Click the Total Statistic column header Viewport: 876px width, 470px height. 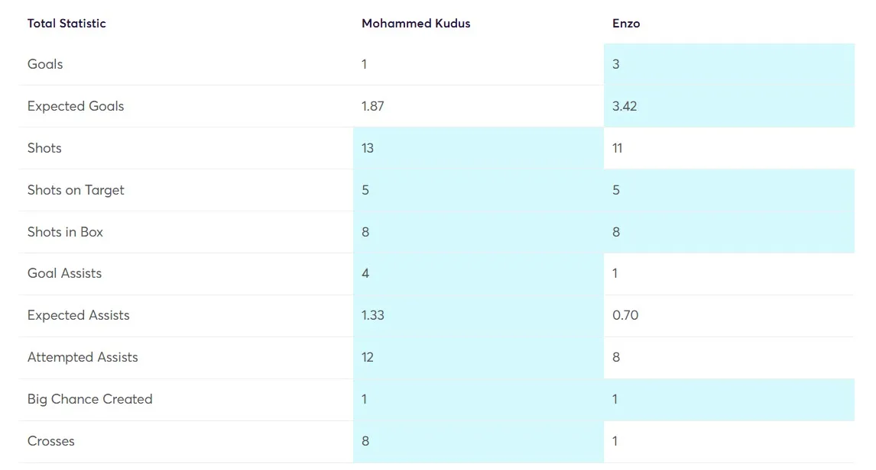[67, 24]
